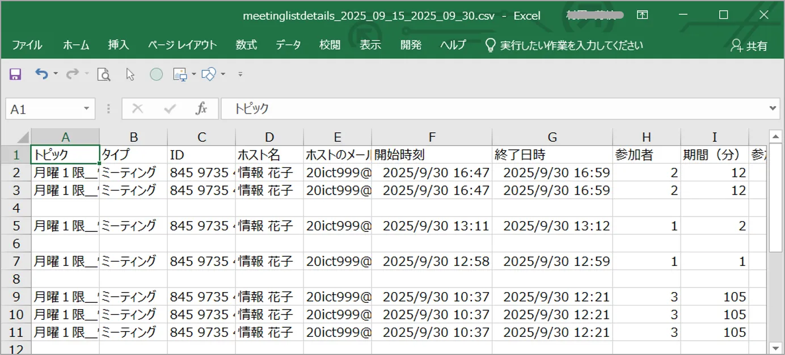Viewport: 785px width, 355px height.
Task: Click the insert picture icon
Action: click(x=180, y=74)
